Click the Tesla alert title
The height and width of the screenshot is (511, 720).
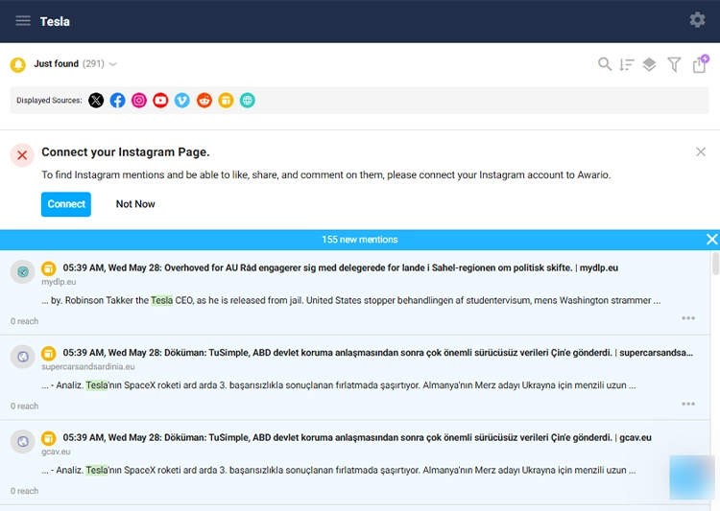(x=55, y=21)
